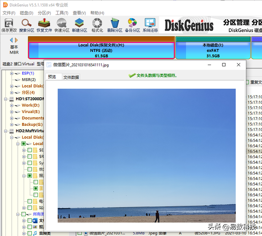
Task: Expand the ESP(1) partition node
Action: pos(12,73)
